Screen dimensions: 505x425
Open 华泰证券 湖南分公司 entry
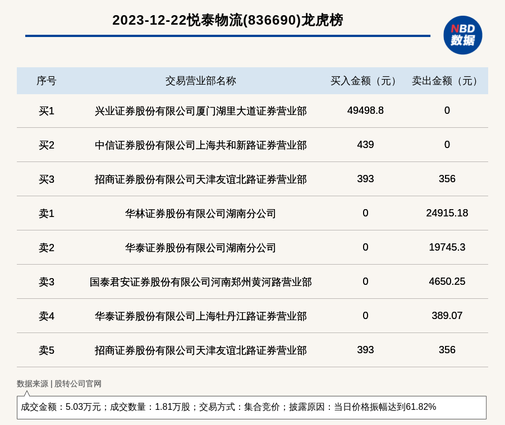click(x=200, y=248)
